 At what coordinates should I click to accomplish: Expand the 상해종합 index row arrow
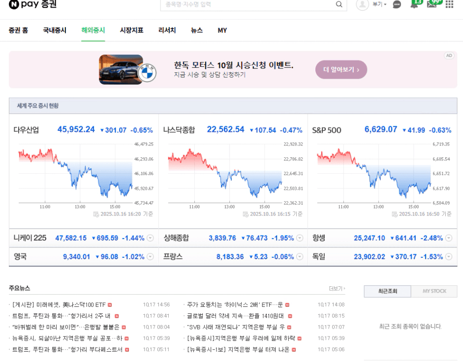[300, 238]
